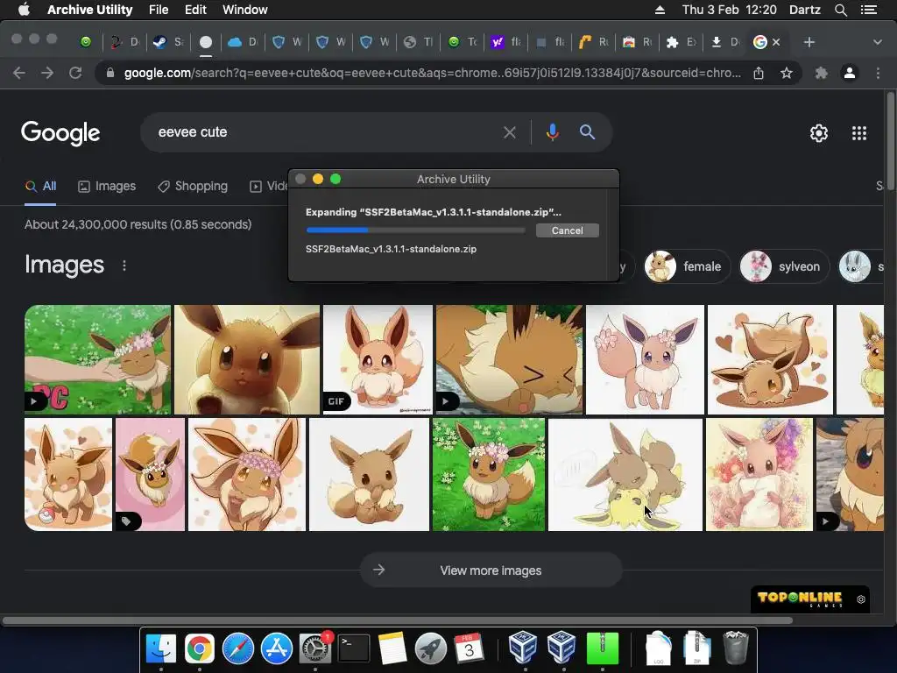897x673 pixels.
Task: Open Control Center in menu bar
Action: click(868, 10)
